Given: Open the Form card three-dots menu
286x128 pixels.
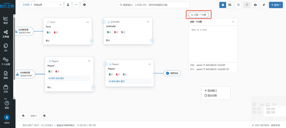Looking at the screenshot, I should click(x=88, y=22).
